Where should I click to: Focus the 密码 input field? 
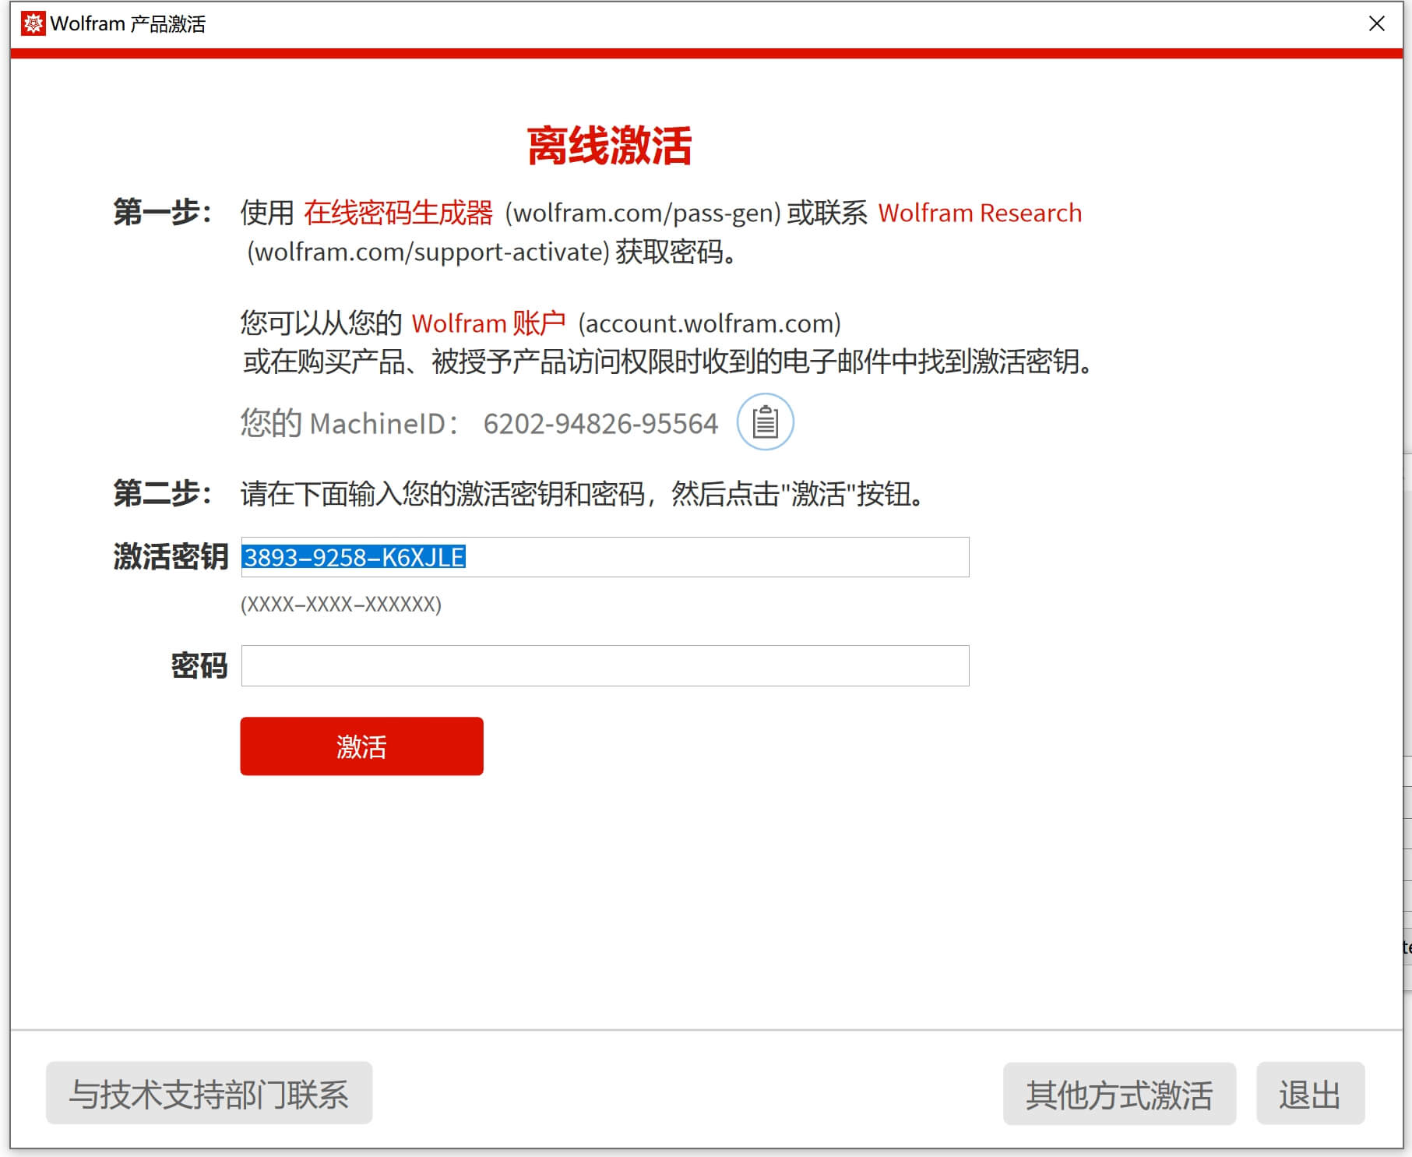click(605, 665)
